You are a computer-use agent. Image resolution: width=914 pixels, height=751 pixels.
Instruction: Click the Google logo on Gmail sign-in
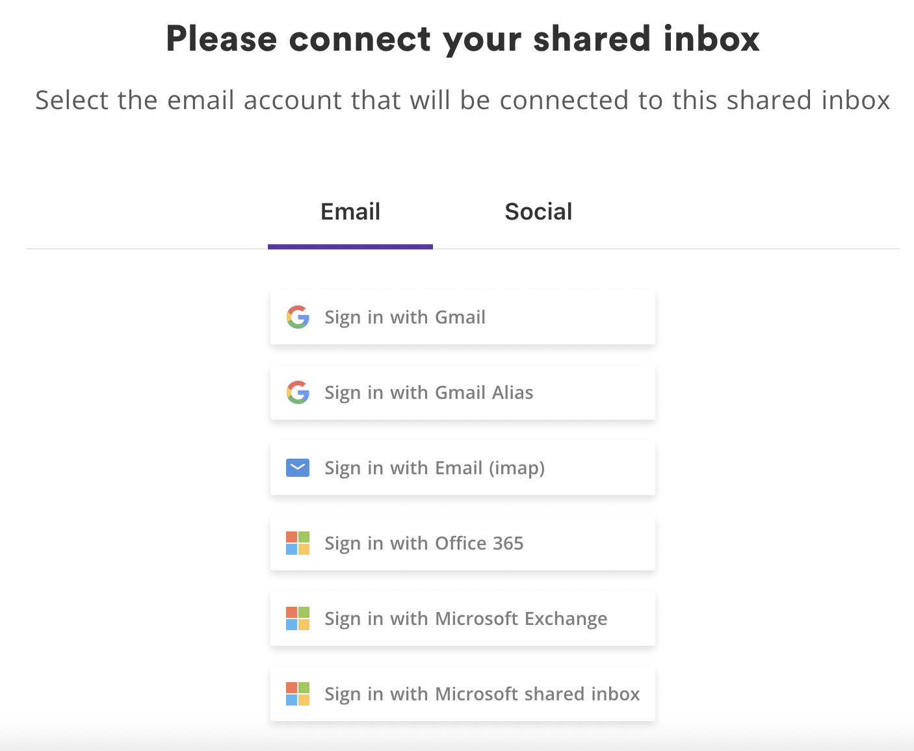[x=298, y=317]
